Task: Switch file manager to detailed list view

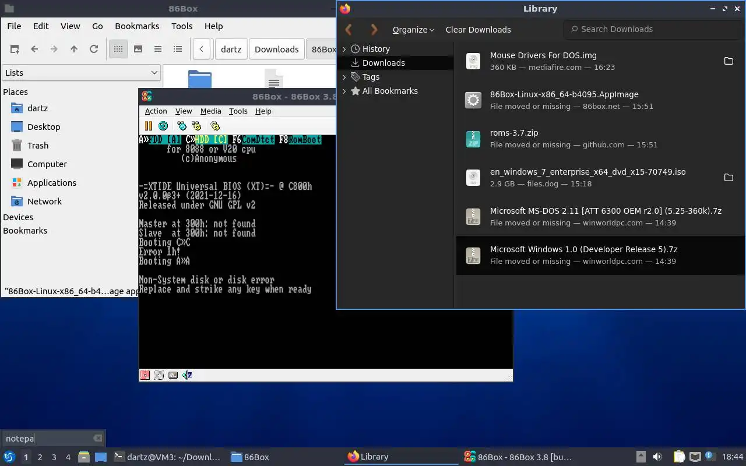Action: click(178, 49)
